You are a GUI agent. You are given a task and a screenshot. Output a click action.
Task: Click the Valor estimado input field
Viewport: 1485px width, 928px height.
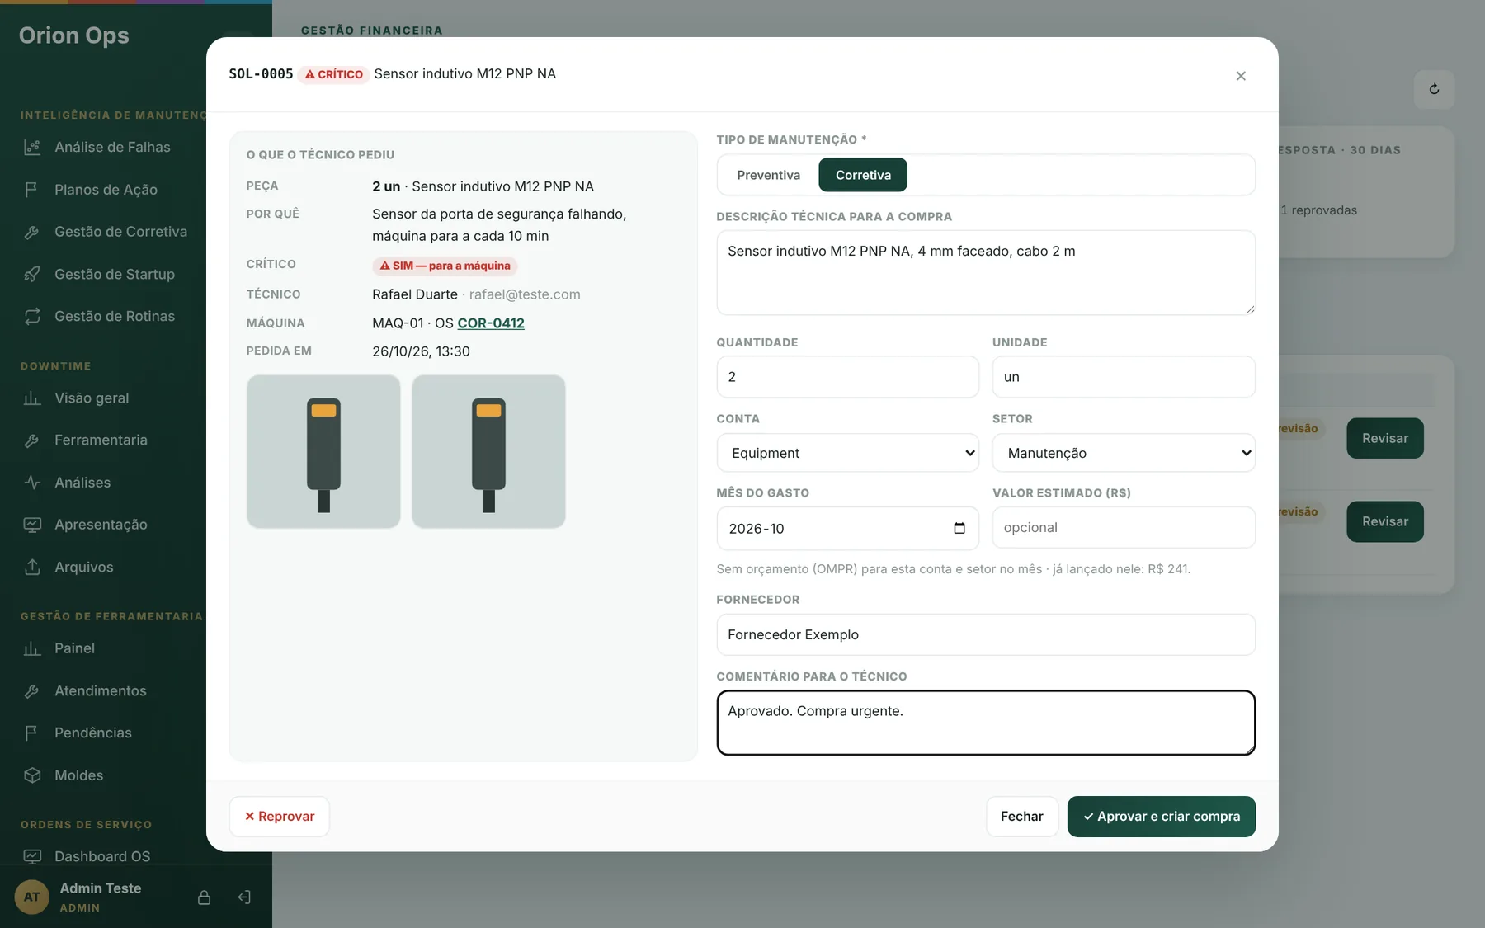pos(1124,528)
